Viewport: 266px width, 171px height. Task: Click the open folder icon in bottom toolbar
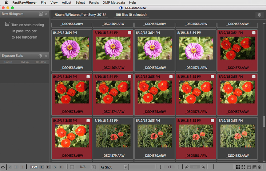tap(3, 167)
